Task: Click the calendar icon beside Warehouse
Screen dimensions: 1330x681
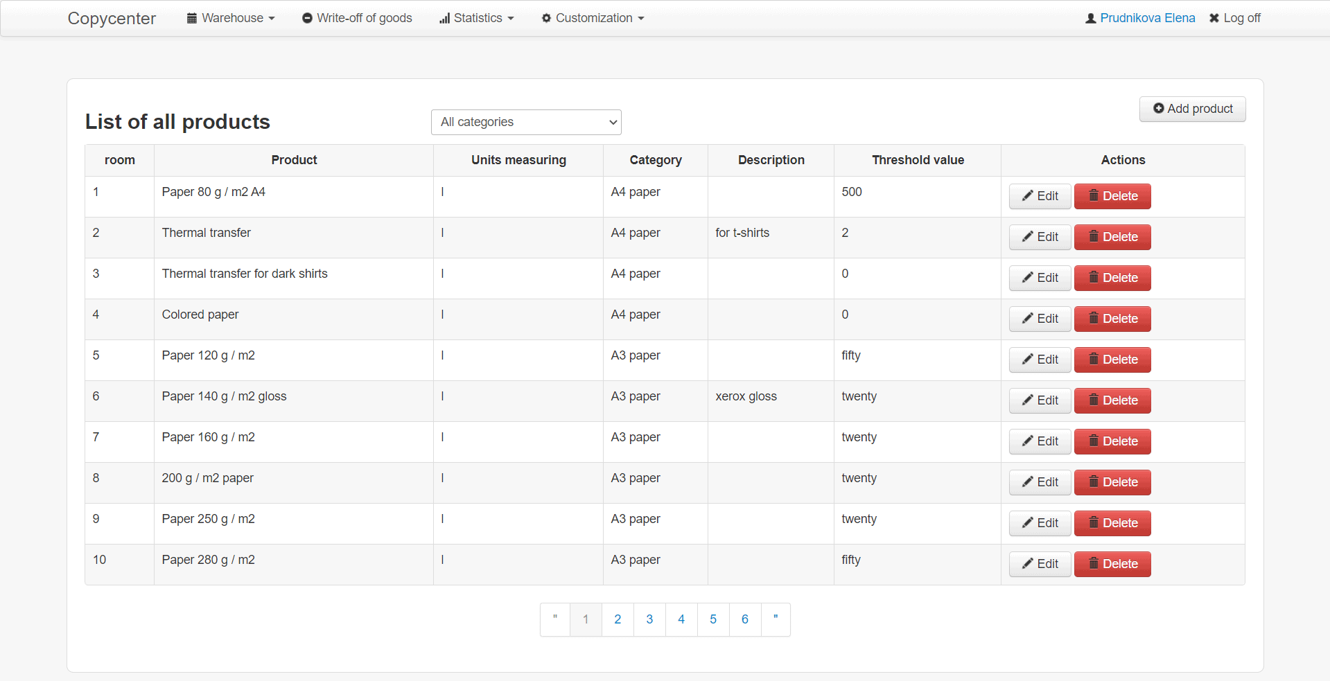Action: (x=192, y=19)
